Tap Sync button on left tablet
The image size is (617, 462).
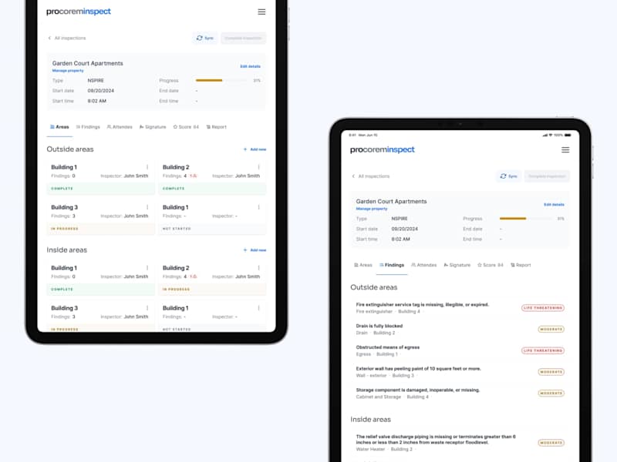coord(205,38)
